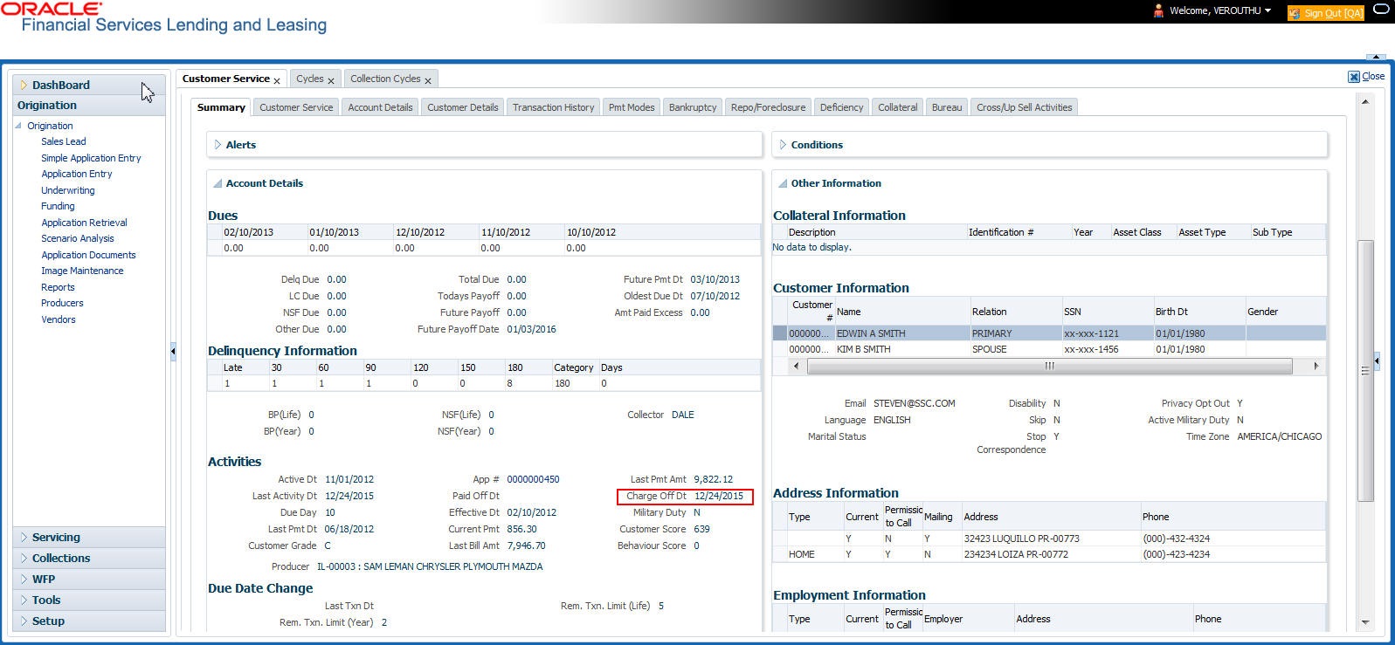The width and height of the screenshot is (1395, 645).
Task: Switch to the Transaction History tab
Action: point(553,107)
